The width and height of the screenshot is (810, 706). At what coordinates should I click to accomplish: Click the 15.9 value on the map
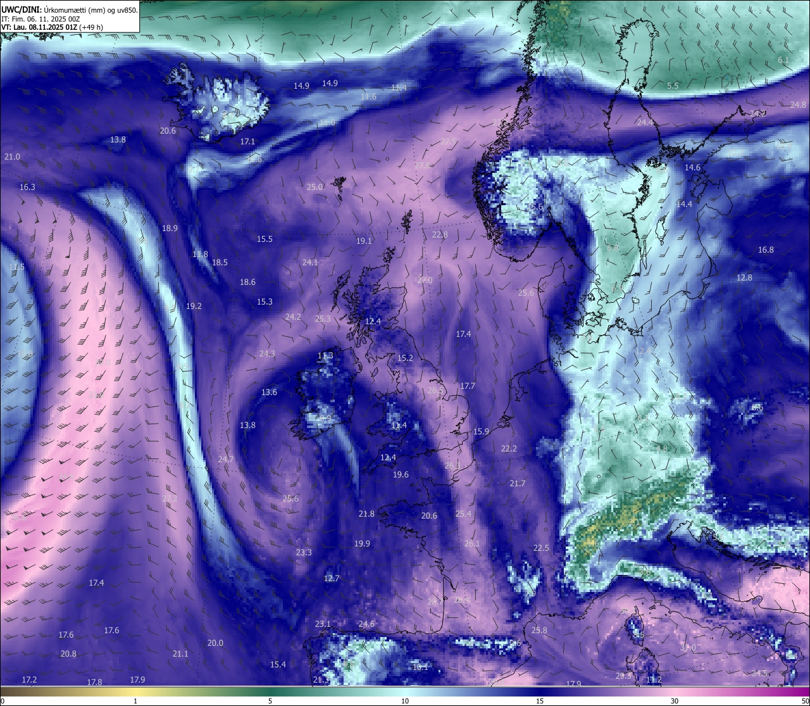pyautogui.click(x=481, y=432)
